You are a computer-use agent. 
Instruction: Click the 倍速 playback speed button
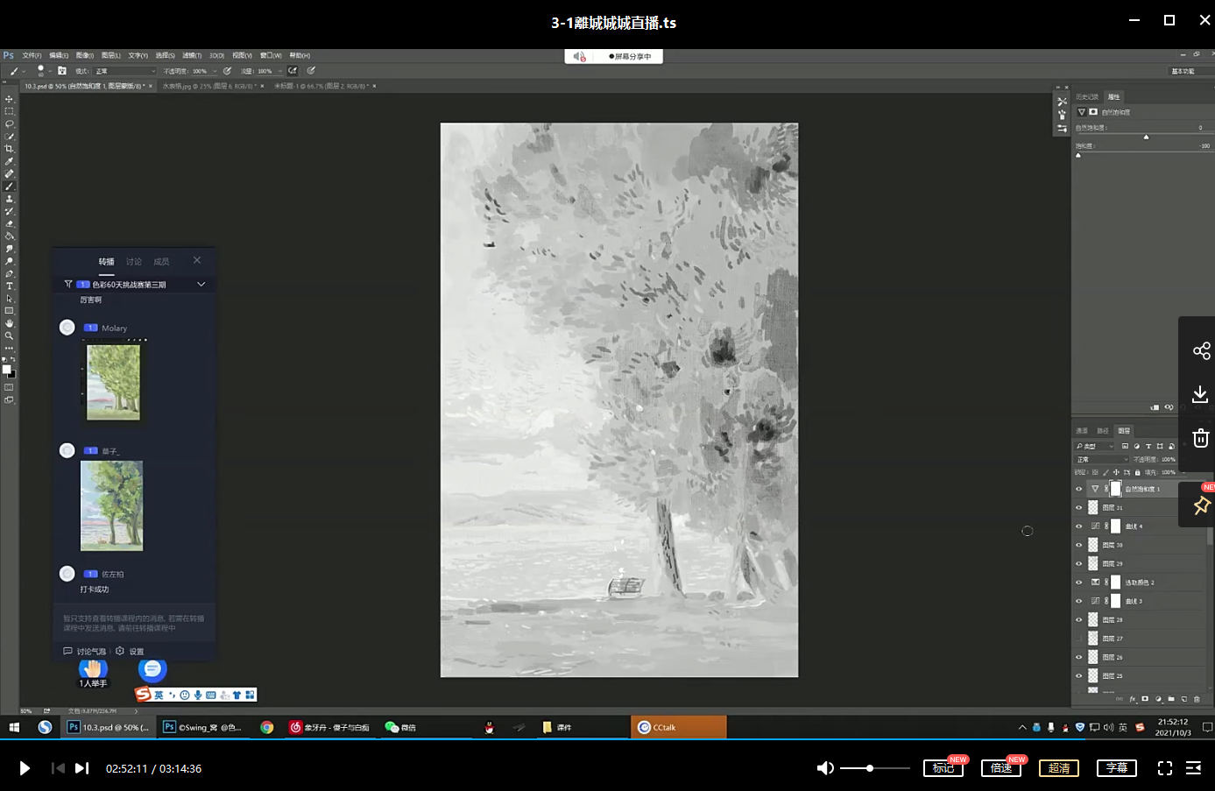pos(1001,768)
